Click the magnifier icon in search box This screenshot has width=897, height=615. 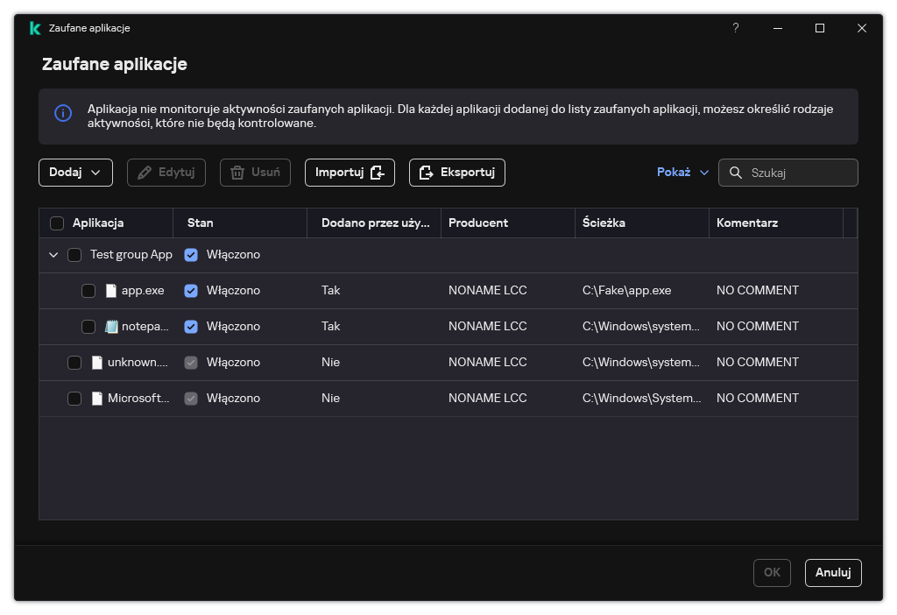pos(735,173)
